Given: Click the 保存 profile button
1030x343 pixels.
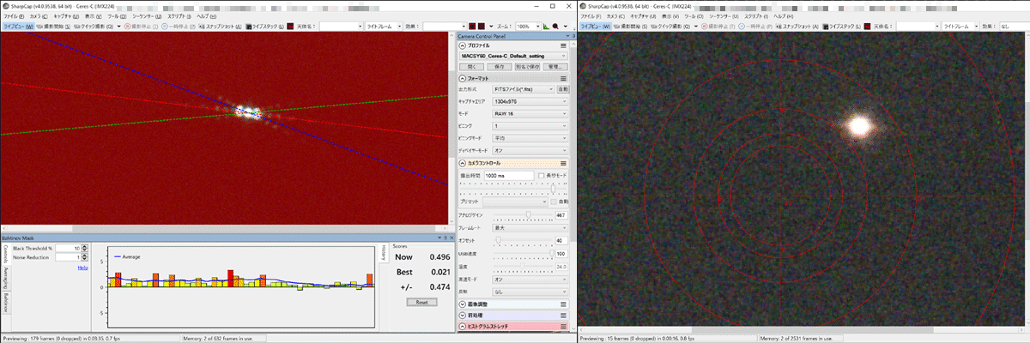Looking at the screenshot, I should coord(500,66).
